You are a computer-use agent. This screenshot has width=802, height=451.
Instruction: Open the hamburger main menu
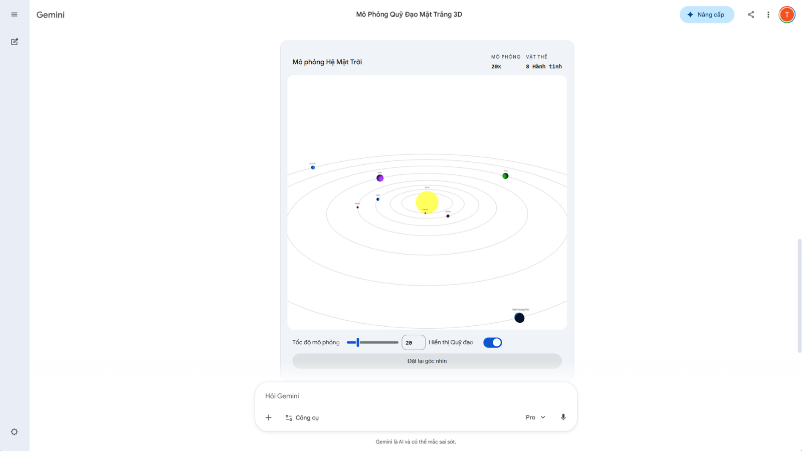pyautogui.click(x=14, y=15)
